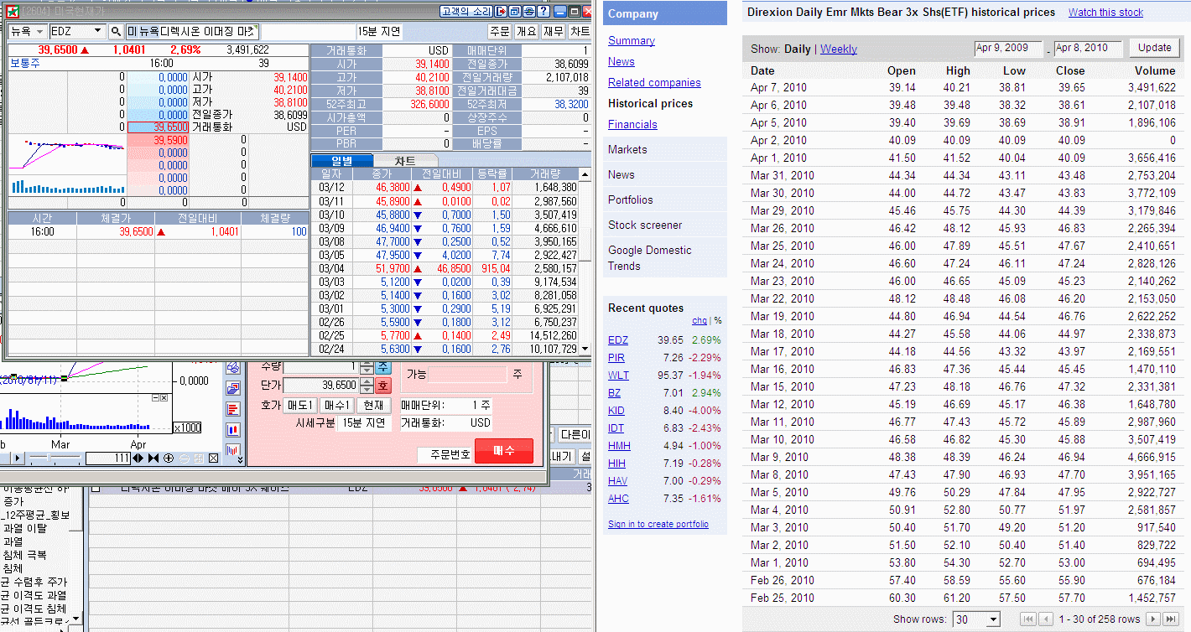Screen dimensions: 1191x632
Task: Go to next page of historical rows
Action: click(x=1152, y=619)
